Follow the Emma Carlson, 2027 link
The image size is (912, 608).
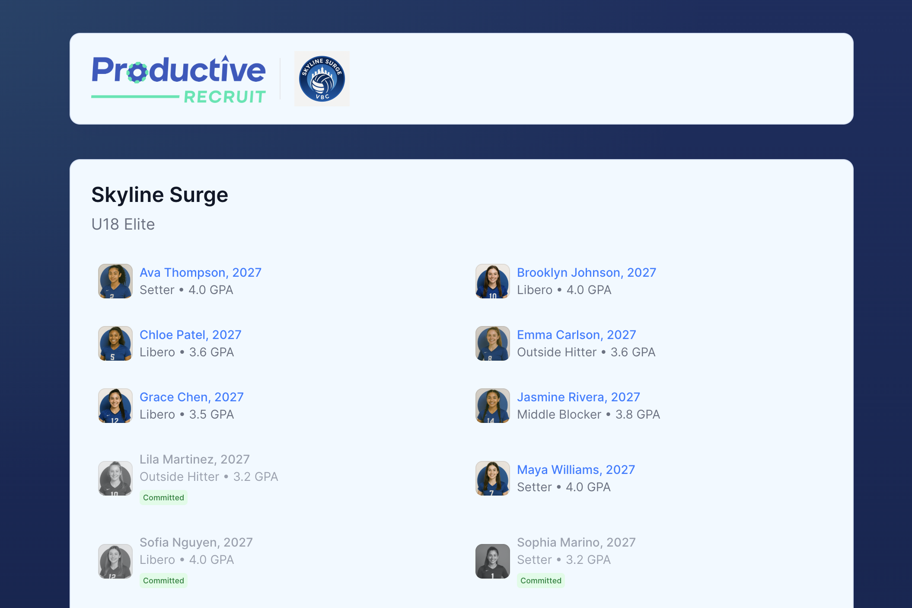[x=576, y=335]
